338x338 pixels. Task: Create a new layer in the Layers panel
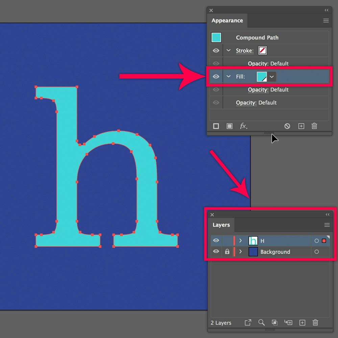(x=302, y=323)
